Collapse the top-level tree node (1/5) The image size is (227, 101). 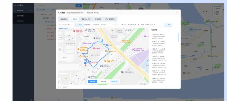(37, 15)
